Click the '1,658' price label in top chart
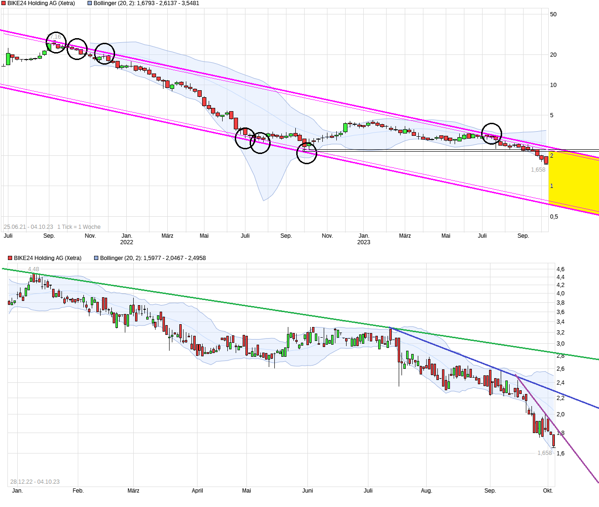599x507 pixels. [538, 170]
